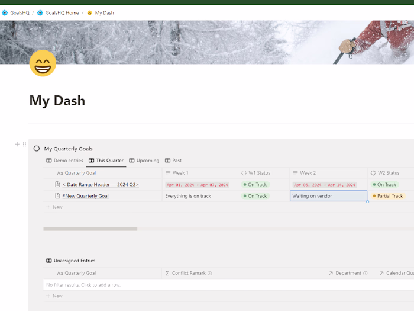Open the GoalsHQ breadcrumb gear icon
414x311 pixels.
[5, 12]
